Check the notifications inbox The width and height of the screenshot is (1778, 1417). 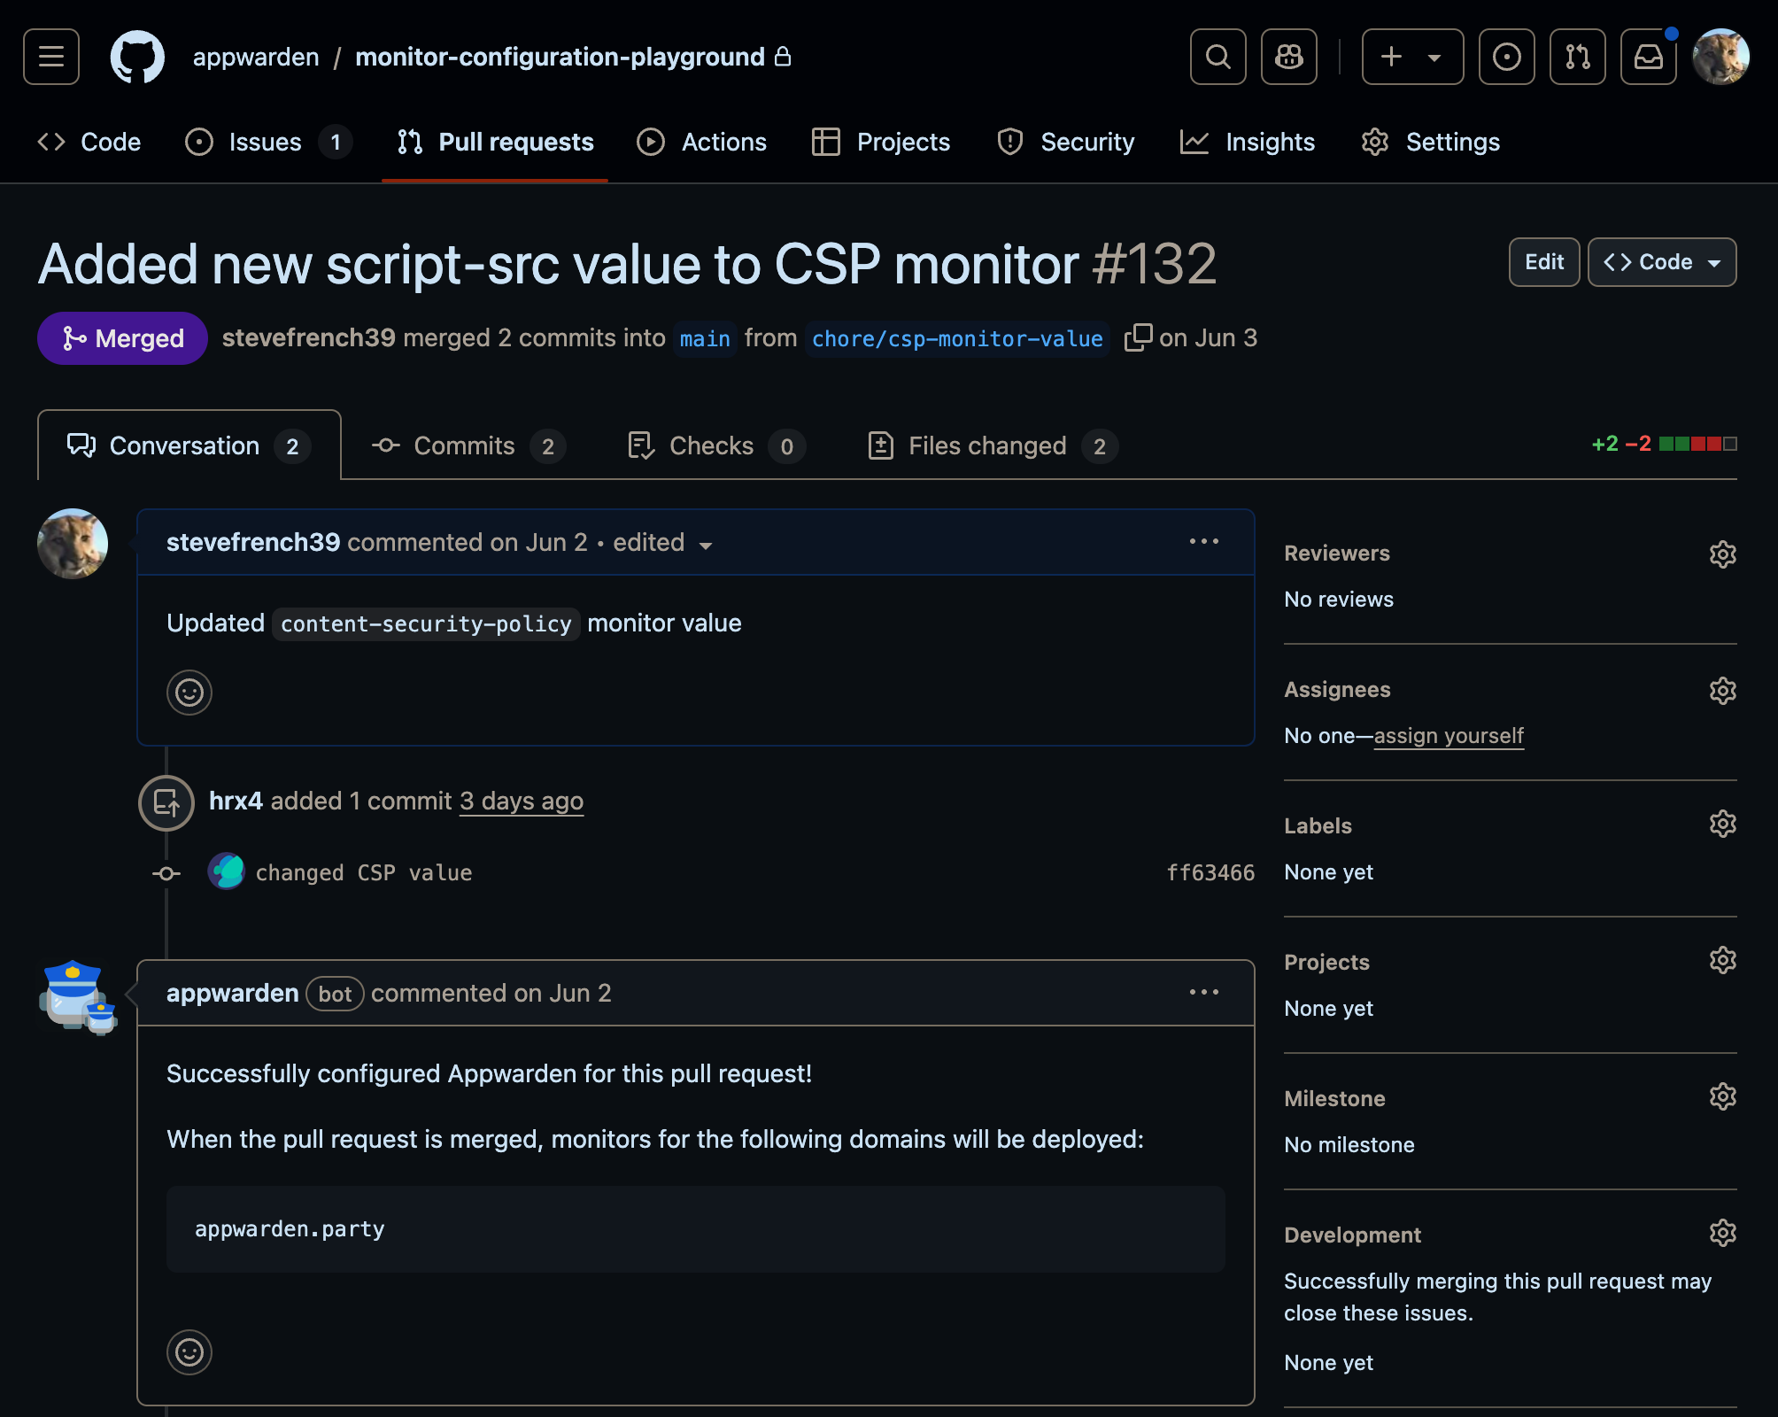point(1648,57)
